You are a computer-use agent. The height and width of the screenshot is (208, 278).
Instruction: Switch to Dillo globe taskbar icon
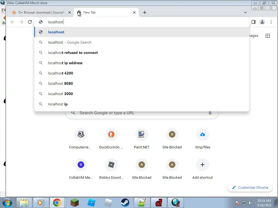pos(176,203)
